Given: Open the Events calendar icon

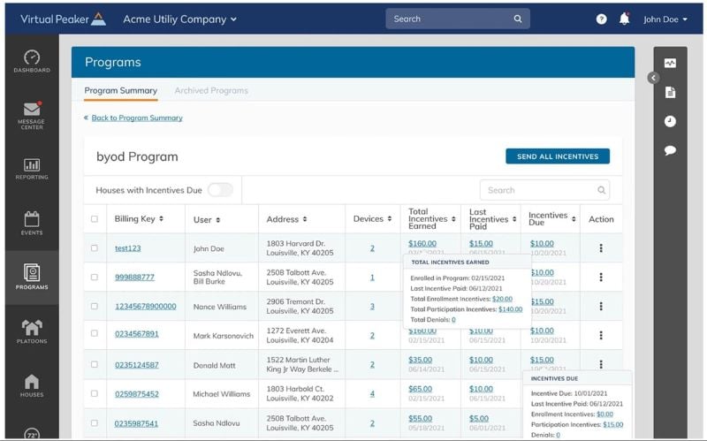Looking at the screenshot, I should coord(32,221).
